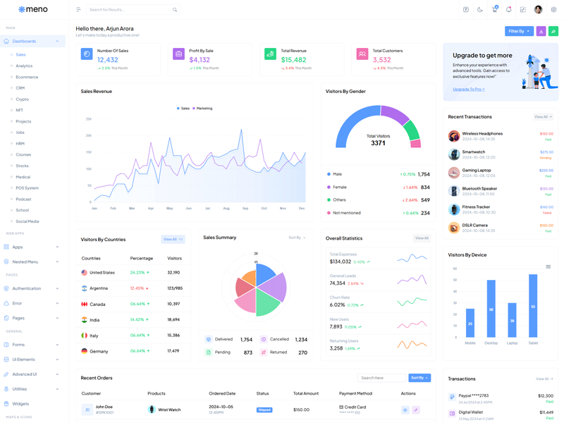Select Ecommerce in the Dashboards submenu
The height and width of the screenshot is (423, 564).
(27, 77)
